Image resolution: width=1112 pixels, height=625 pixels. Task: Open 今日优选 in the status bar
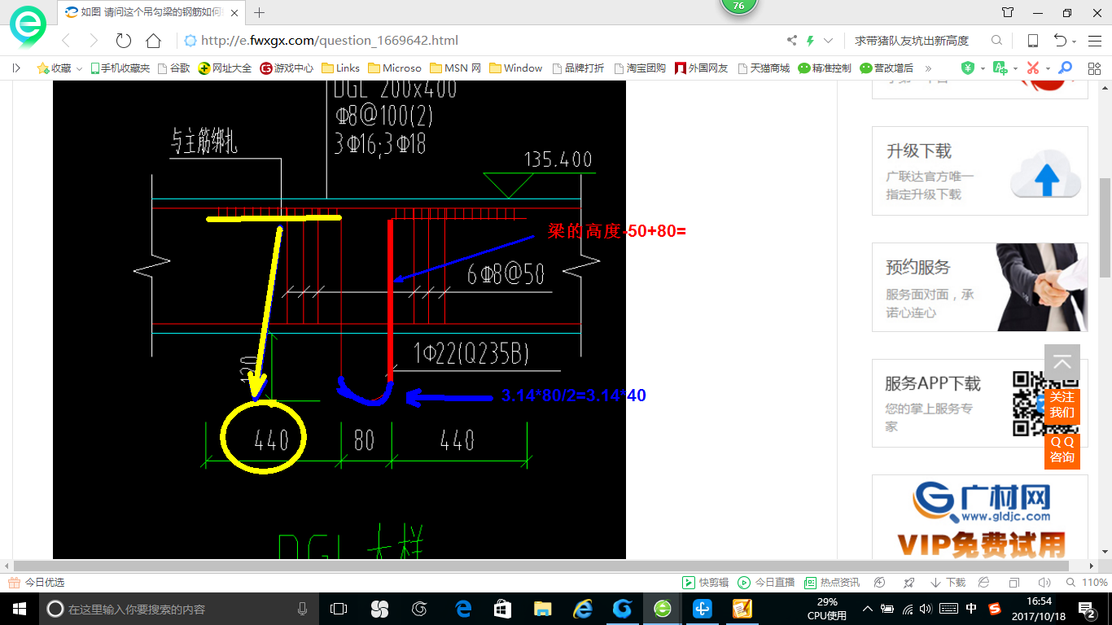coord(37,583)
